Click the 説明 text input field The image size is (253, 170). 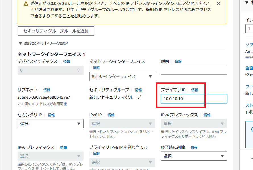[x=194, y=70]
